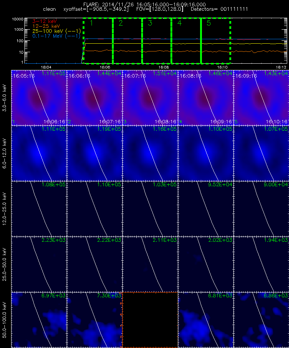Image resolution: width=289 pixels, height=348 pixels.
Task: Click the '3.0-6.0 keV' row label
Action: [4, 98]
